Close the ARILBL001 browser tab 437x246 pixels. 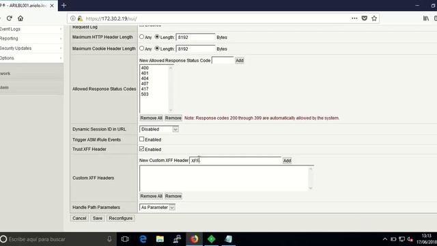coord(52,5)
